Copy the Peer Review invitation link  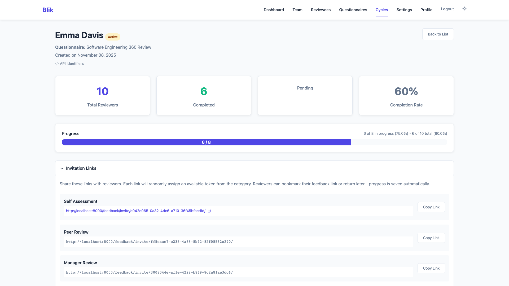coord(431,238)
